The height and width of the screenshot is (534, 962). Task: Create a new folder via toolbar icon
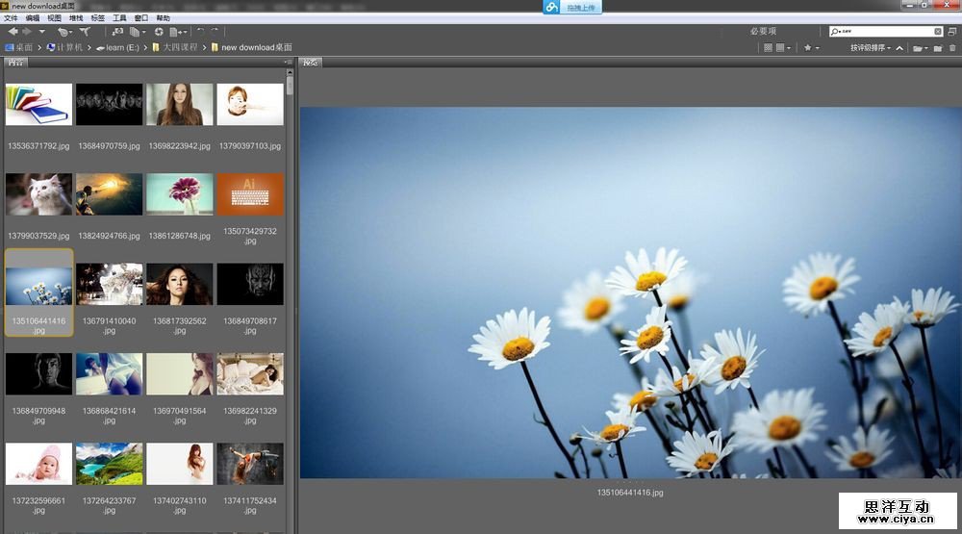click(937, 47)
